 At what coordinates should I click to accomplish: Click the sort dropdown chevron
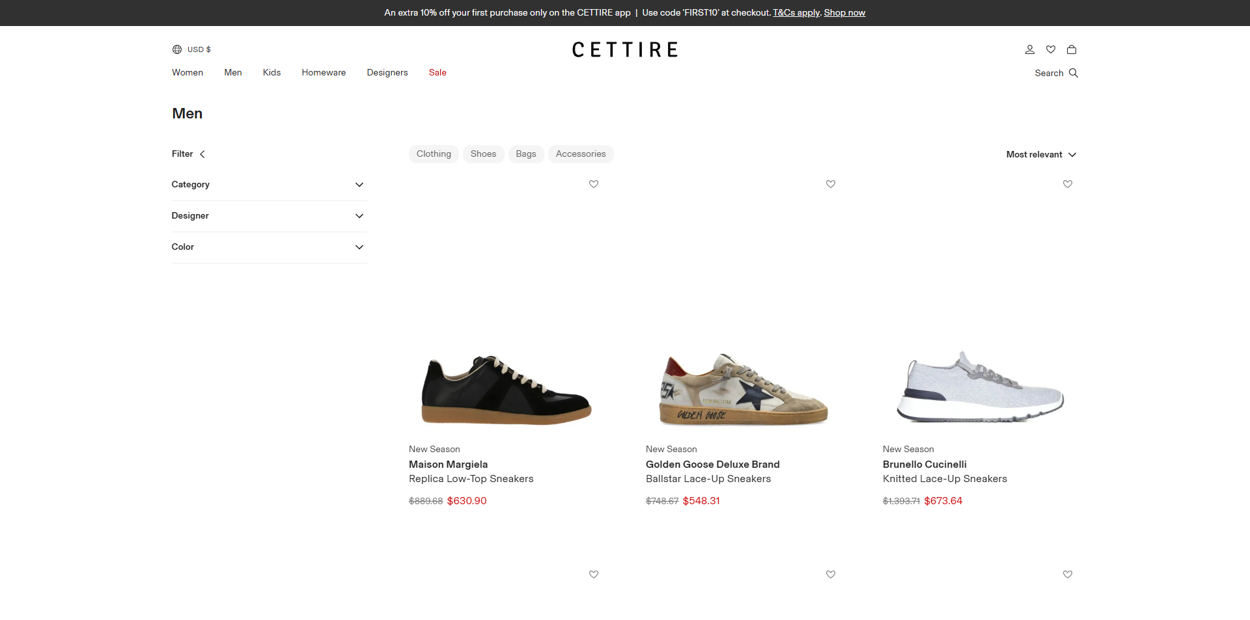[x=1072, y=155]
